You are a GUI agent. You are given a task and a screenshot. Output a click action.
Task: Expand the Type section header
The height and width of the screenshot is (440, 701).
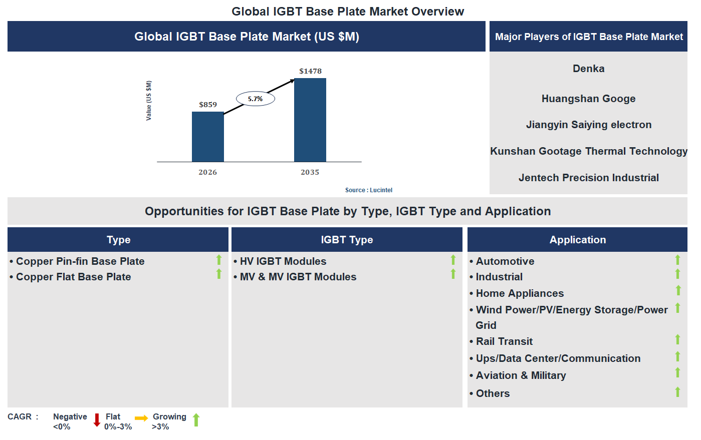pos(118,239)
